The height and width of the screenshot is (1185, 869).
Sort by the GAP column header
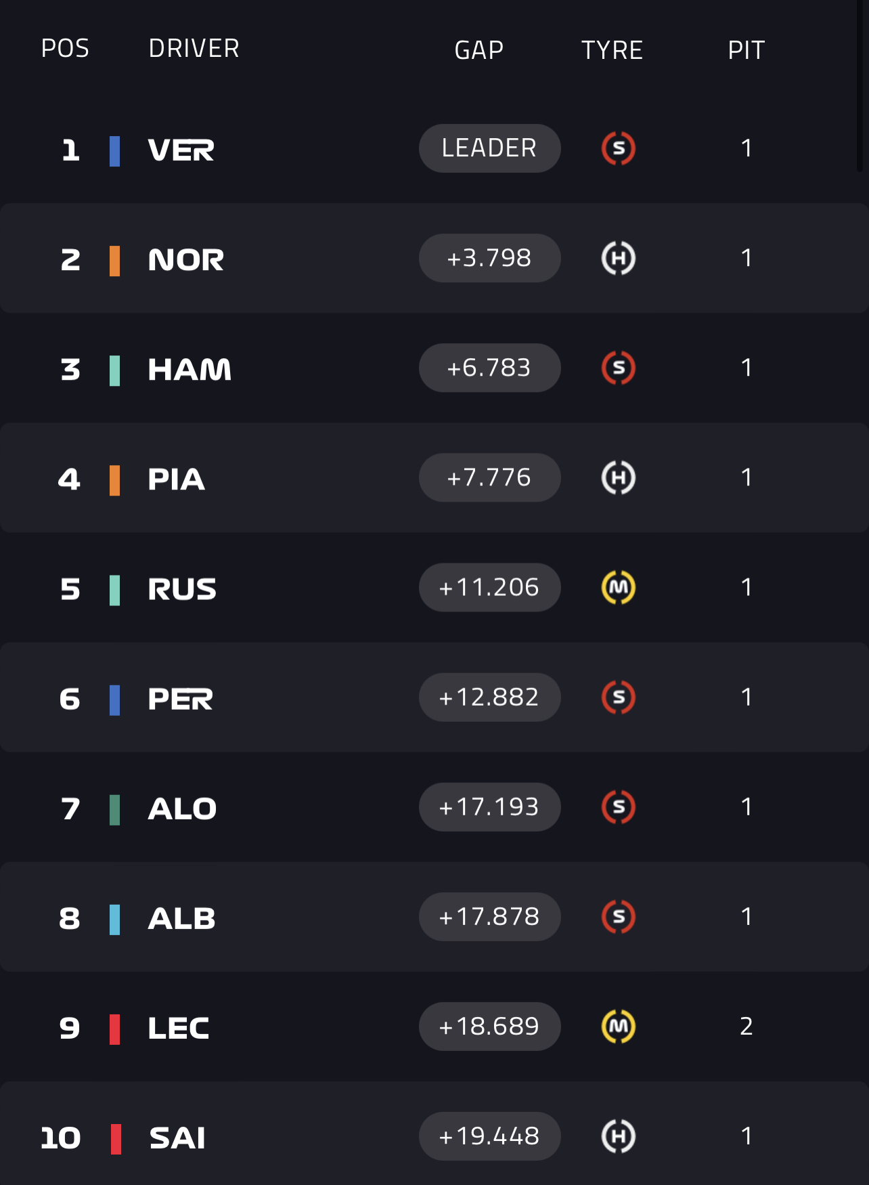[x=478, y=50]
